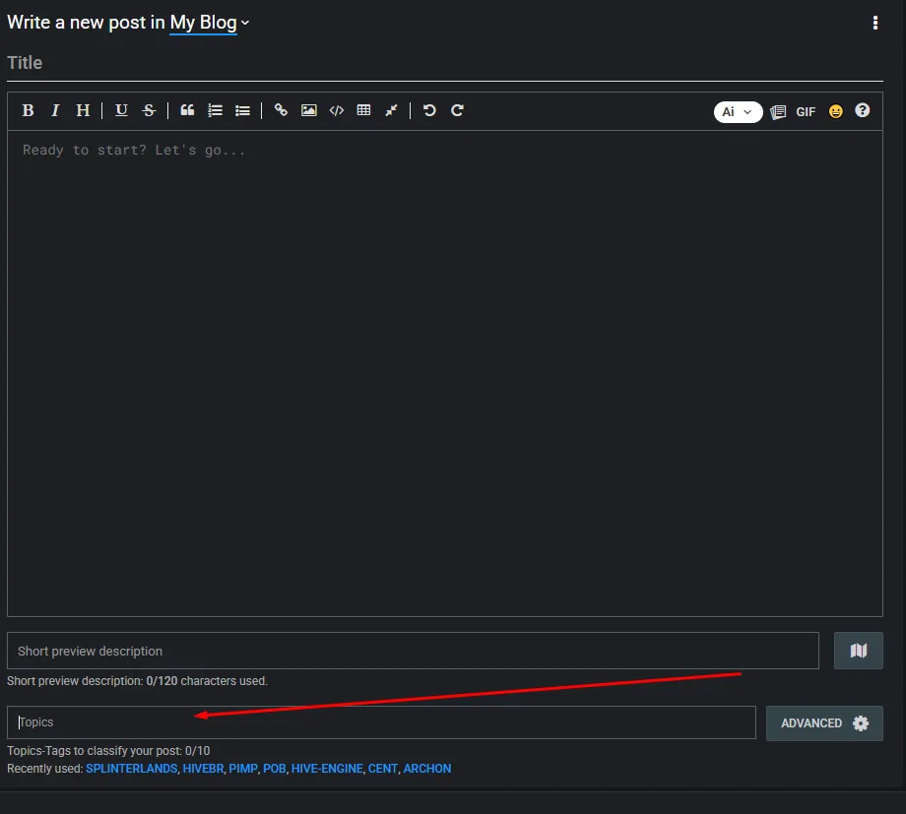906x814 pixels.
Task: Open the templates/snippets pages icon
Action: [778, 111]
